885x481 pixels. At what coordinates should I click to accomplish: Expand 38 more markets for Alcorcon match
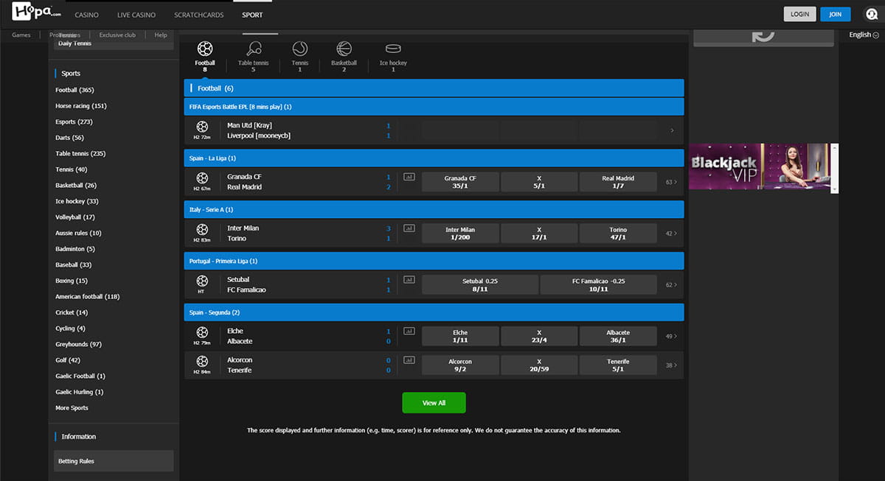671,365
